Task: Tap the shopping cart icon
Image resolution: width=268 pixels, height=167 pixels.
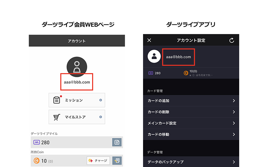Action: coord(57,117)
